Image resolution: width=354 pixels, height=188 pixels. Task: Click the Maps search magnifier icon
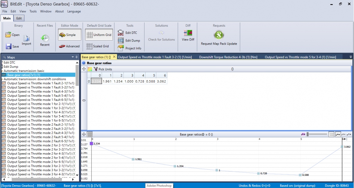pos(4,57)
